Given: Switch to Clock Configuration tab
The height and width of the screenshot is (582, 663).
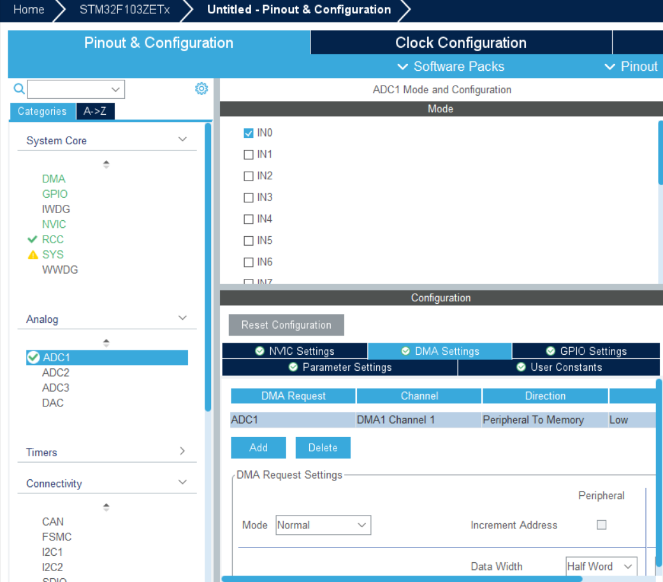Looking at the screenshot, I should (461, 42).
